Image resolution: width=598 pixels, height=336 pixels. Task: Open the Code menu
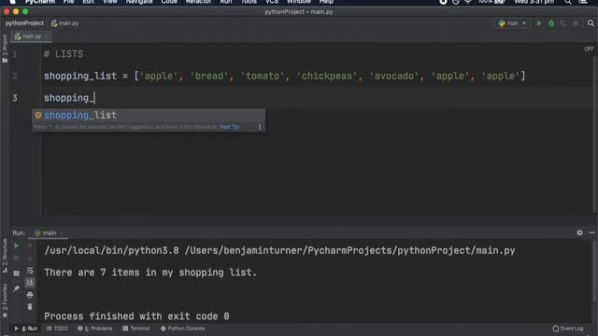point(169,2)
